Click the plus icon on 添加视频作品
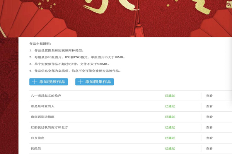The image size is (232, 154). click(34, 82)
